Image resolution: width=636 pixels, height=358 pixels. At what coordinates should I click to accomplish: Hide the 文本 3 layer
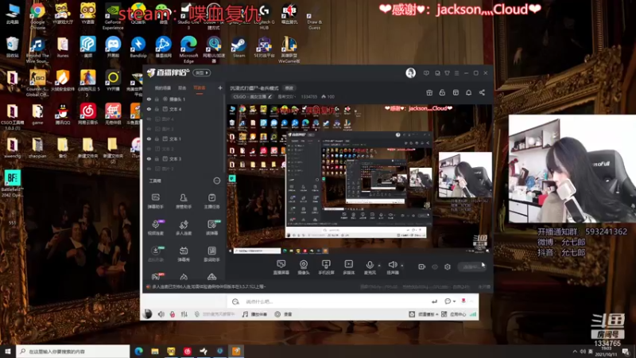click(149, 158)
